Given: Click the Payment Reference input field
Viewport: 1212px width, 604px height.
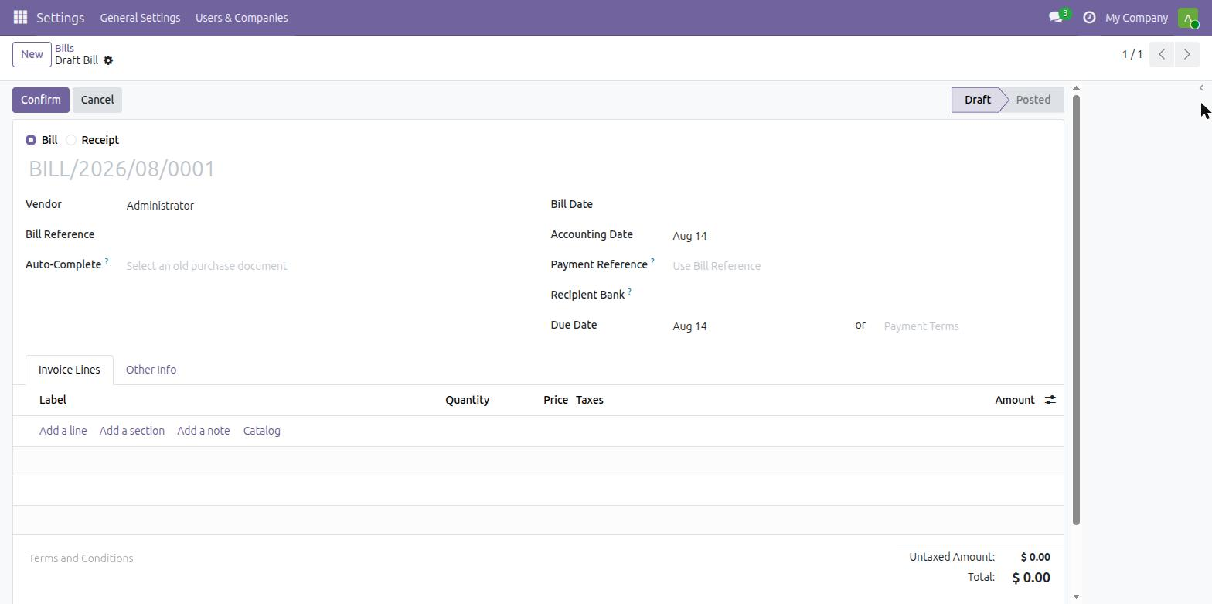Looking at the screenshot, I should coord(861,266).
